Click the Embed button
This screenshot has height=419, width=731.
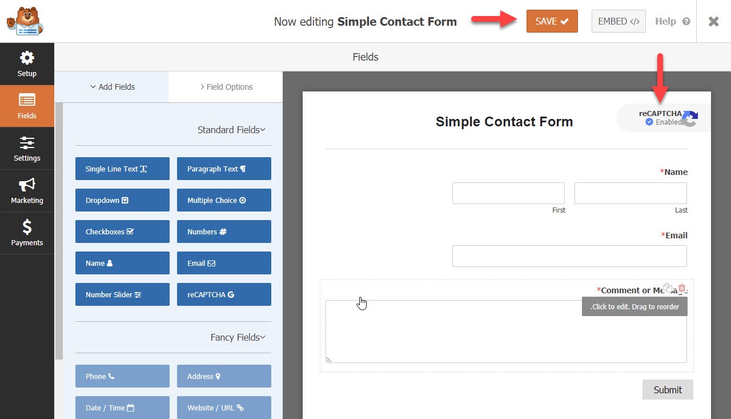(x=618, y=21)
